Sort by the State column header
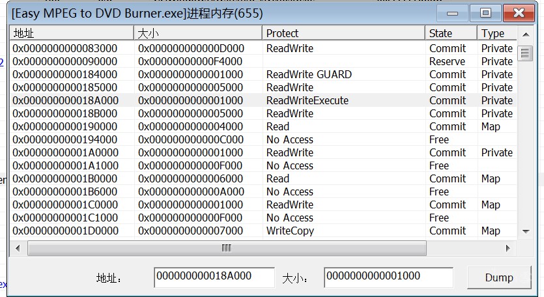This screenshot has height=297, width=544. (x=451, y=33)
